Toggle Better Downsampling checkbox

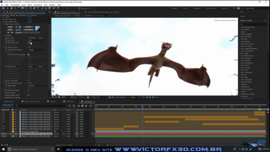coord(28,54)
